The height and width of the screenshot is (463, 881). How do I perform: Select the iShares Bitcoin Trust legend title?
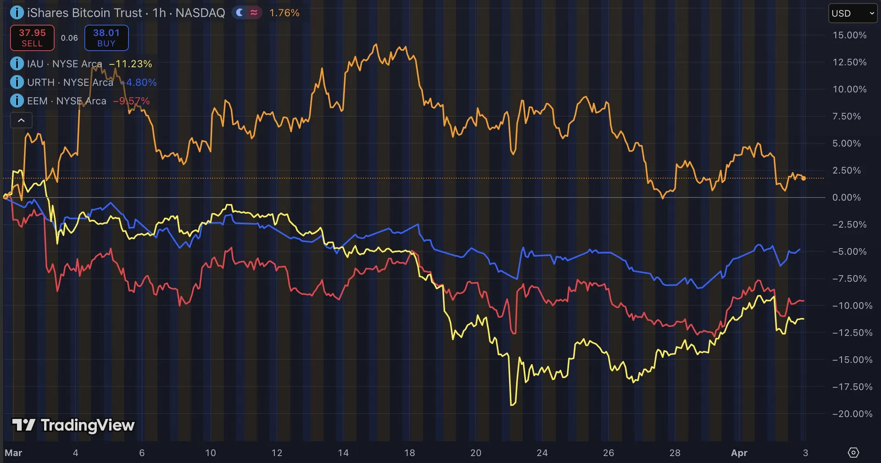point(126,13)
